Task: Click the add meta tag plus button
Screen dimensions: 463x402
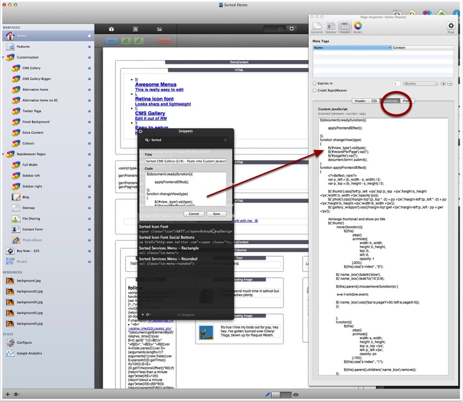Action: [443, 83]
